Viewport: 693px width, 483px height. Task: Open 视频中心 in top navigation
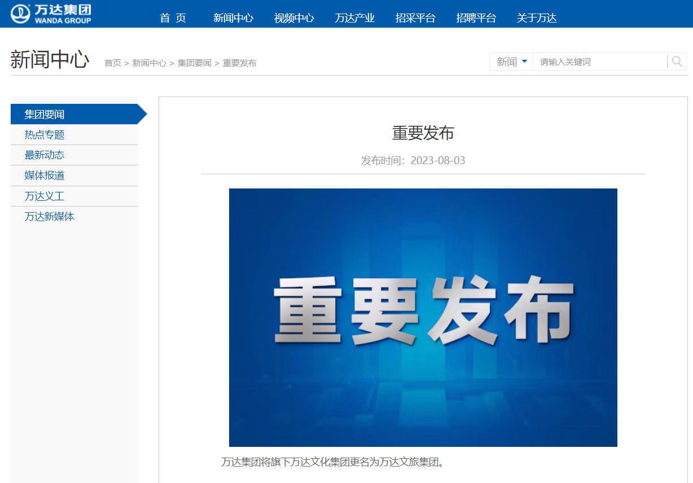[294, 18]
